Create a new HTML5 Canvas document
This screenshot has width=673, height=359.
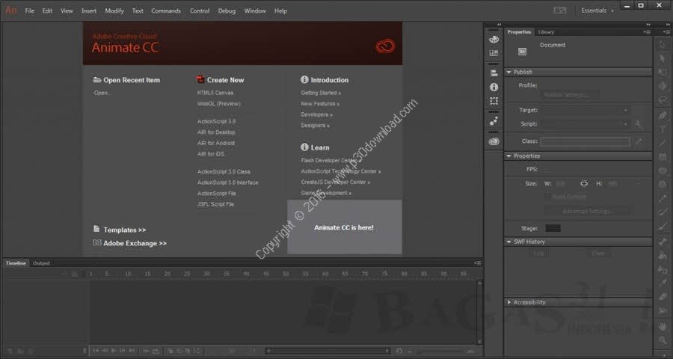[x=215, y=93]
